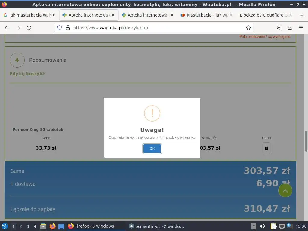
Task: Click the page vertical scrollbar thumb
Action: 306,141
